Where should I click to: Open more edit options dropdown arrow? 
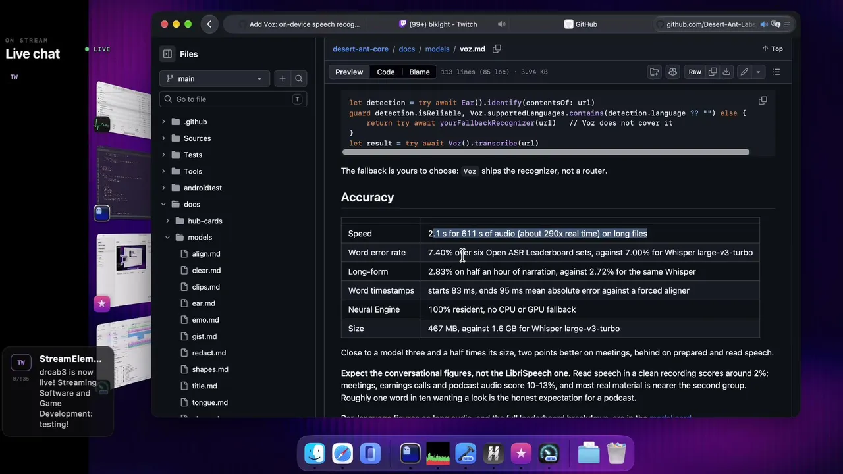click(758, 72)
